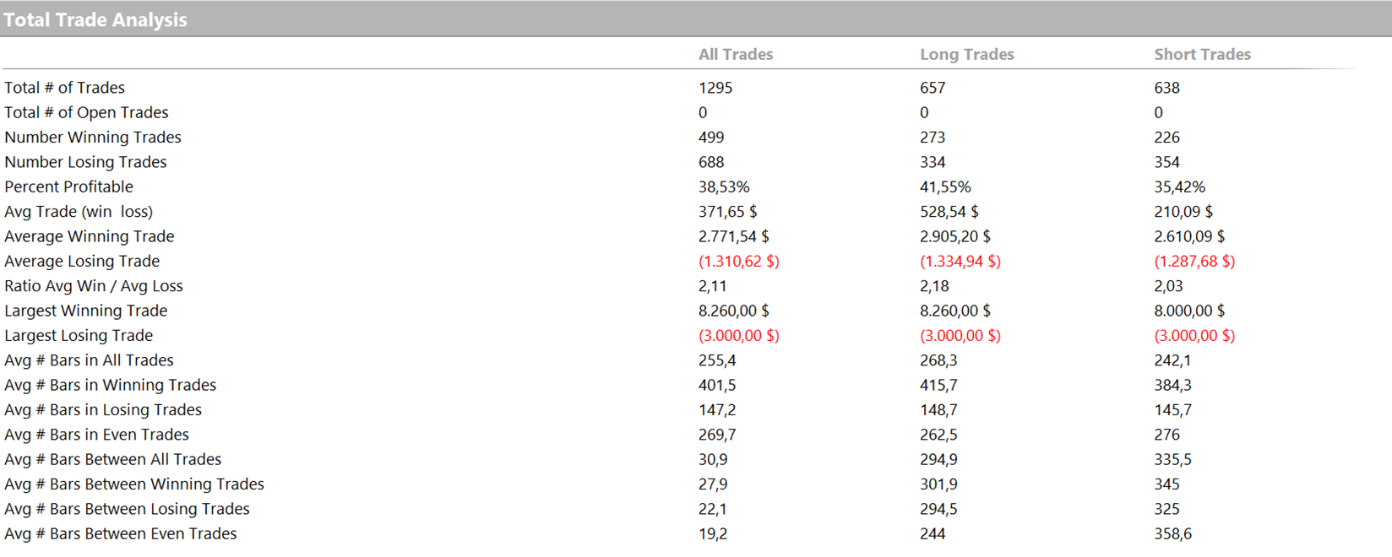The width and height of the screenshot is (1392, 557).
Task: Click the Average Losing Trade row label
Action: 82,261
